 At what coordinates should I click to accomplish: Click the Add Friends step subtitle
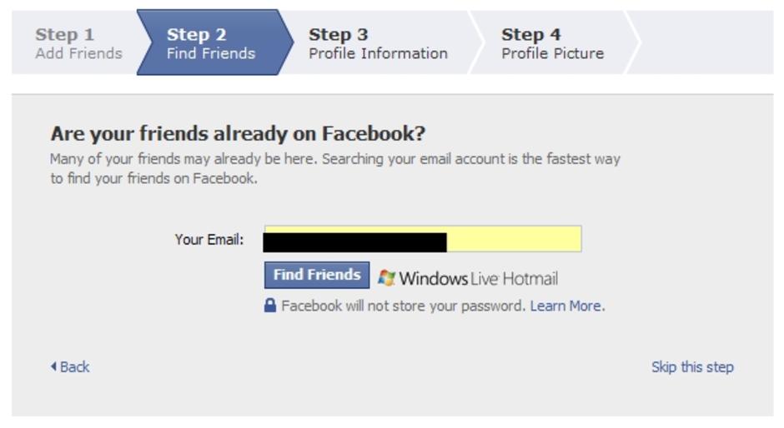[x=79, y=53]
